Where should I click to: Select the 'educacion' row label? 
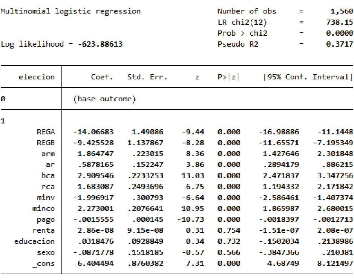point(34,241)
